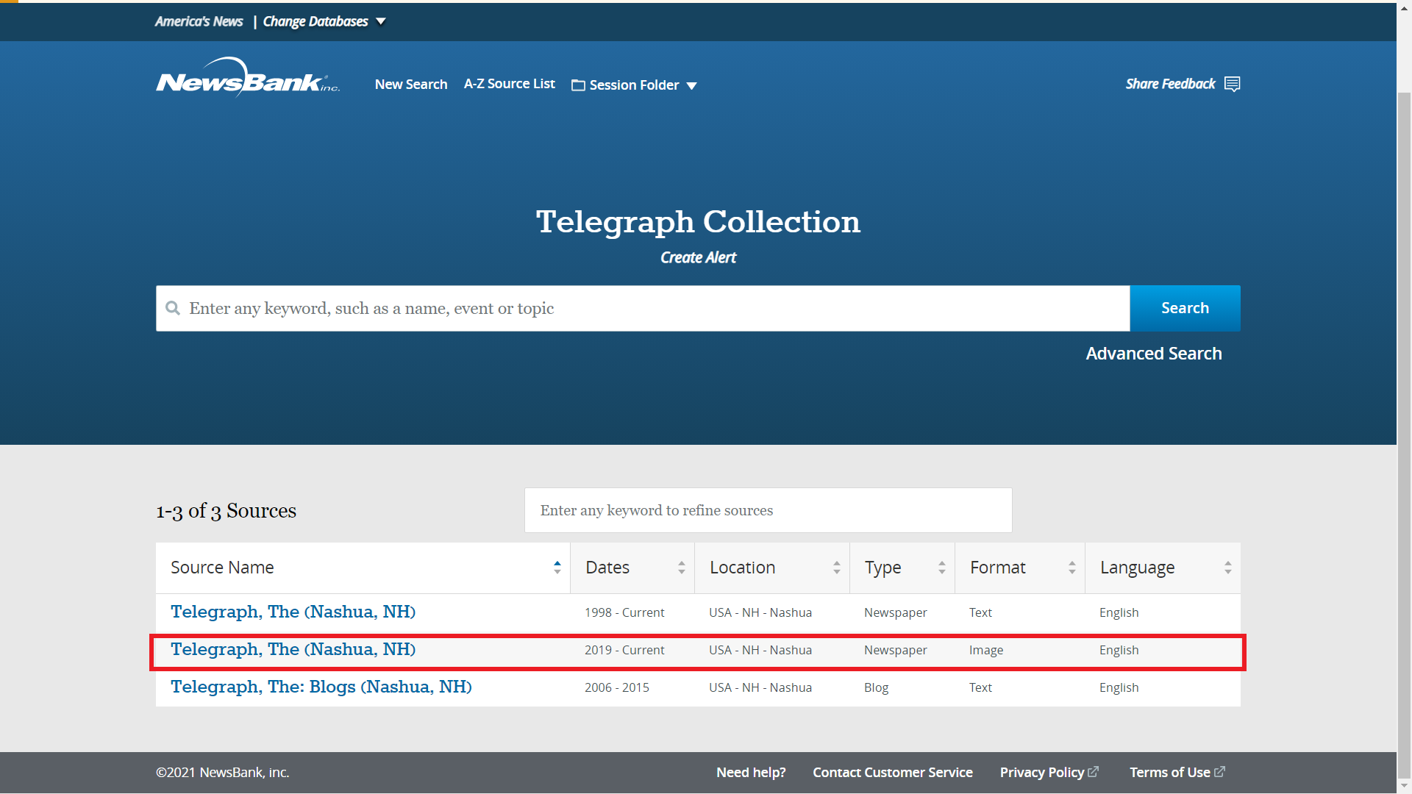This screenshot has height=794, width=1412.
Task: Click the Session Folder folder icon
Action: point(578,85)
